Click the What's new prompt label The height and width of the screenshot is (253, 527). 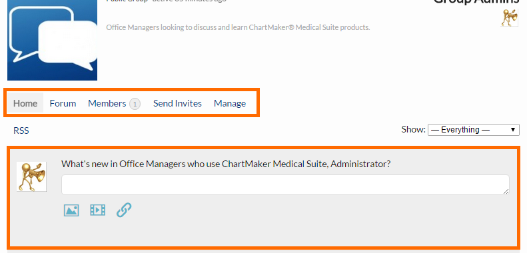pos(226,164)
